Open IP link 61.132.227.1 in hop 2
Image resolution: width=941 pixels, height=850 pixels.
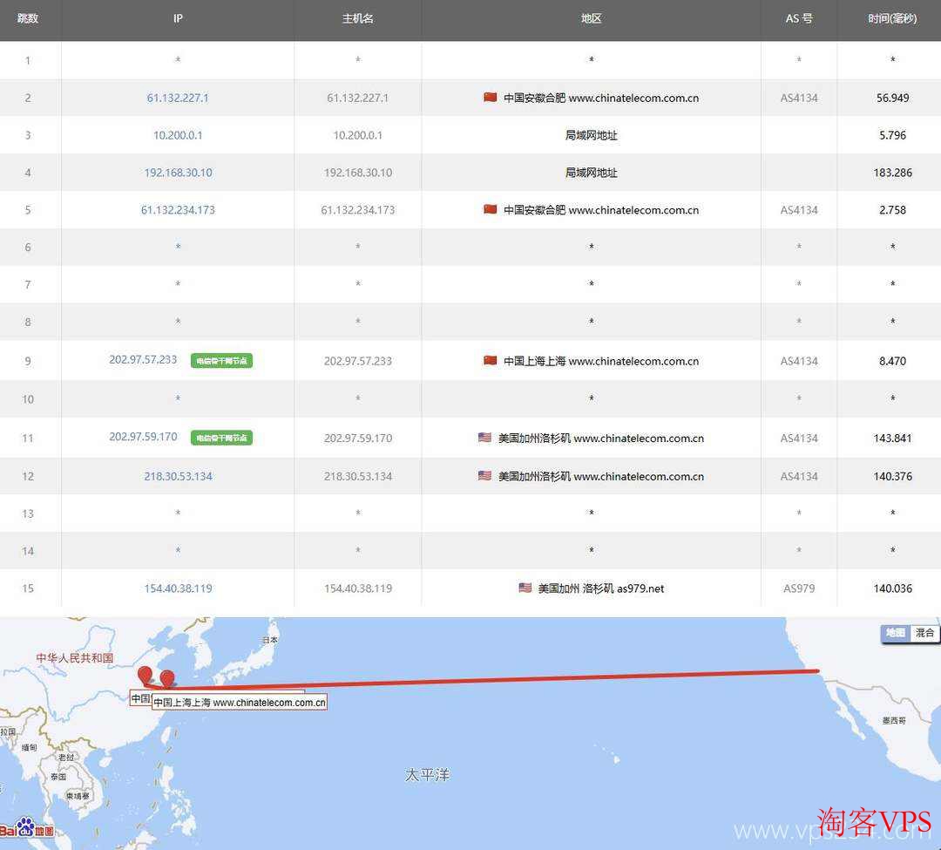click(178, 98)
